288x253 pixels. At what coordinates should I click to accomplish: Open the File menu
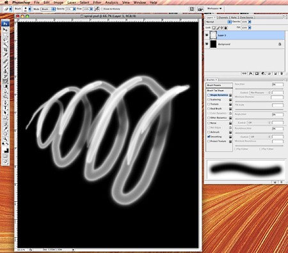tap(36, 3)
